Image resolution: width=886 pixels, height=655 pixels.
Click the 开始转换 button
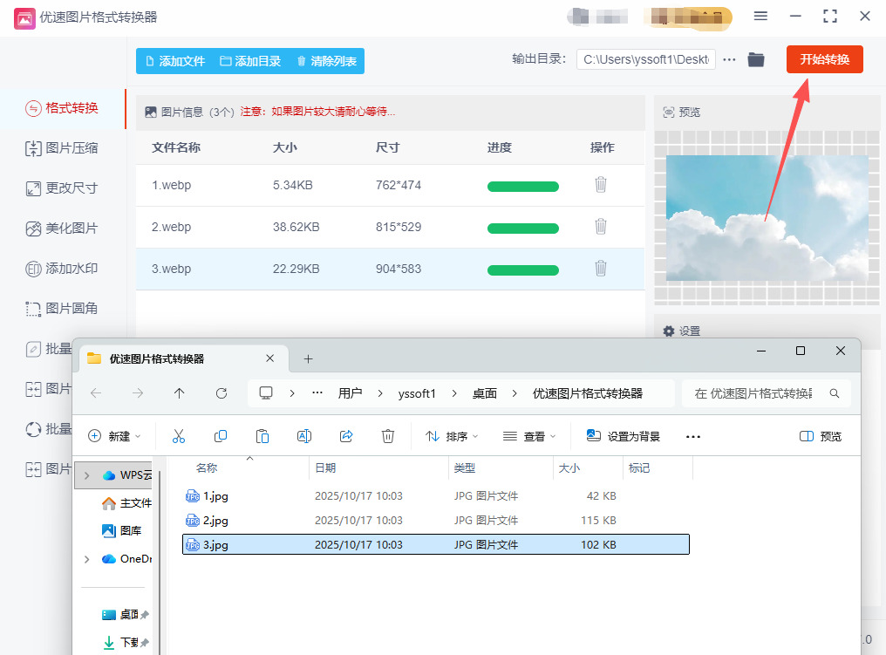[824, 59]
